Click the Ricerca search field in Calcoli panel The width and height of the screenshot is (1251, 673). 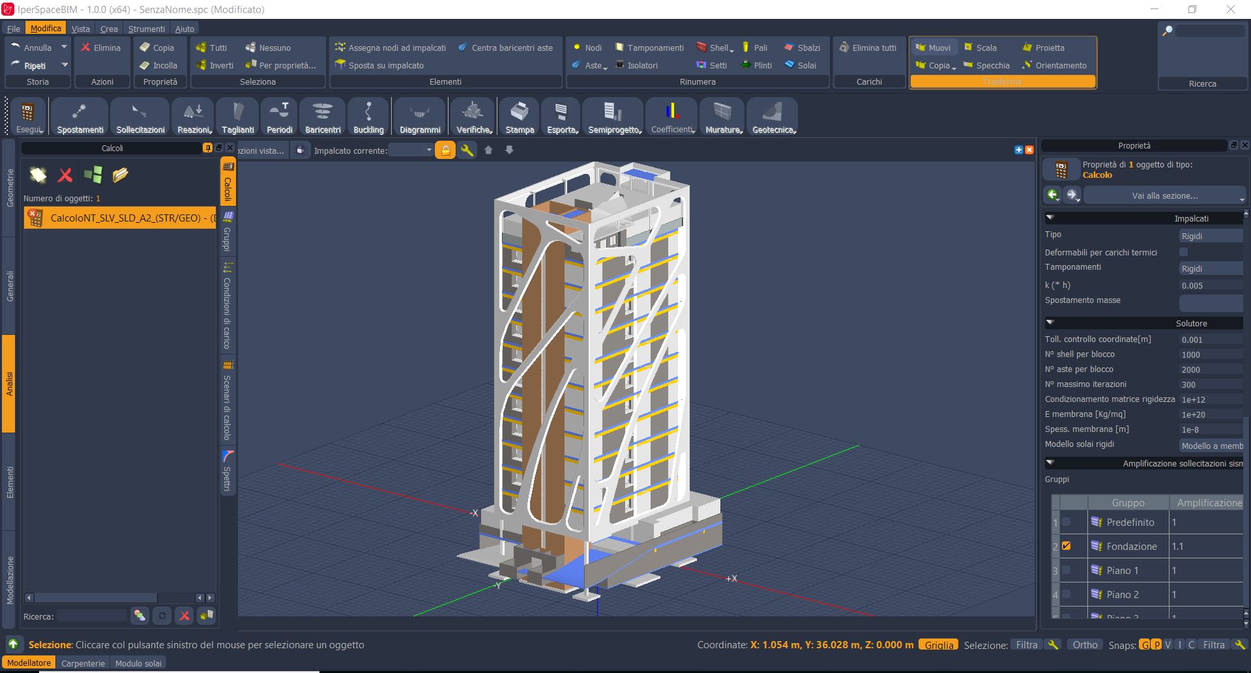(92, 616)
